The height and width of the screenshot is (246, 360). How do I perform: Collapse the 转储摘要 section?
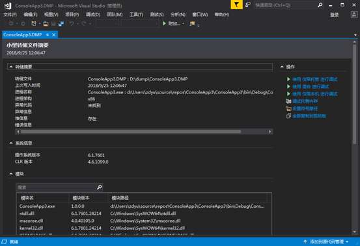11,67
